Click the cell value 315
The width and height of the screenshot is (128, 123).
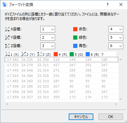click(x=56, y=60)
